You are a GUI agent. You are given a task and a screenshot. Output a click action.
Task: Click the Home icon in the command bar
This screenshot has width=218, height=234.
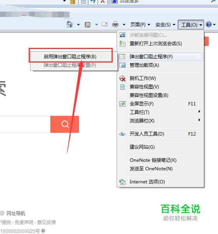click(70, 24)
